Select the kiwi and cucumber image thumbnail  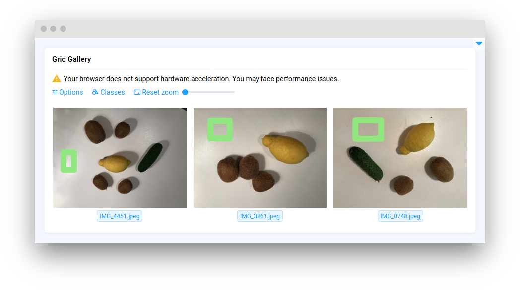point(120,157)
